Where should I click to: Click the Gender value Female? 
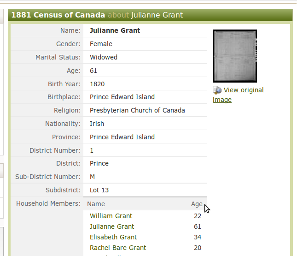click(101, 44)
